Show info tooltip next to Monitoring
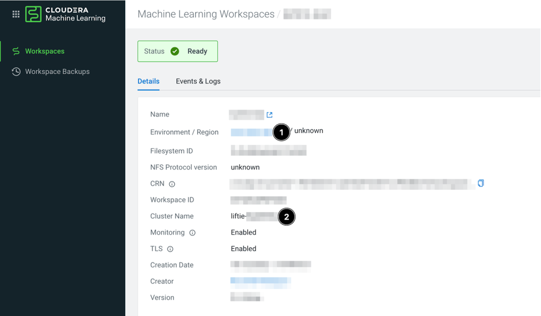This screenshot has width=541, height=316. tap(192, 233)
